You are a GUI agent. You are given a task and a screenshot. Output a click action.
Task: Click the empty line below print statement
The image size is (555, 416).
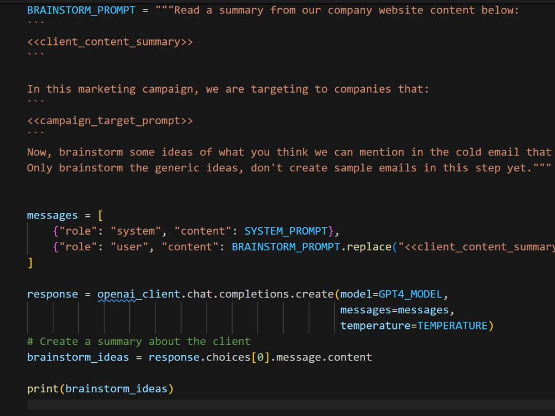pyautogui.click(x=290, y=405)
